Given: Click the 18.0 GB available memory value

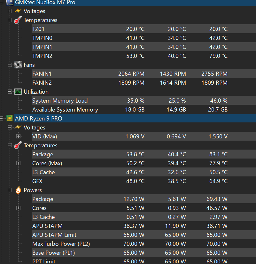Looking at the screenshot, I should pos(135,110).
